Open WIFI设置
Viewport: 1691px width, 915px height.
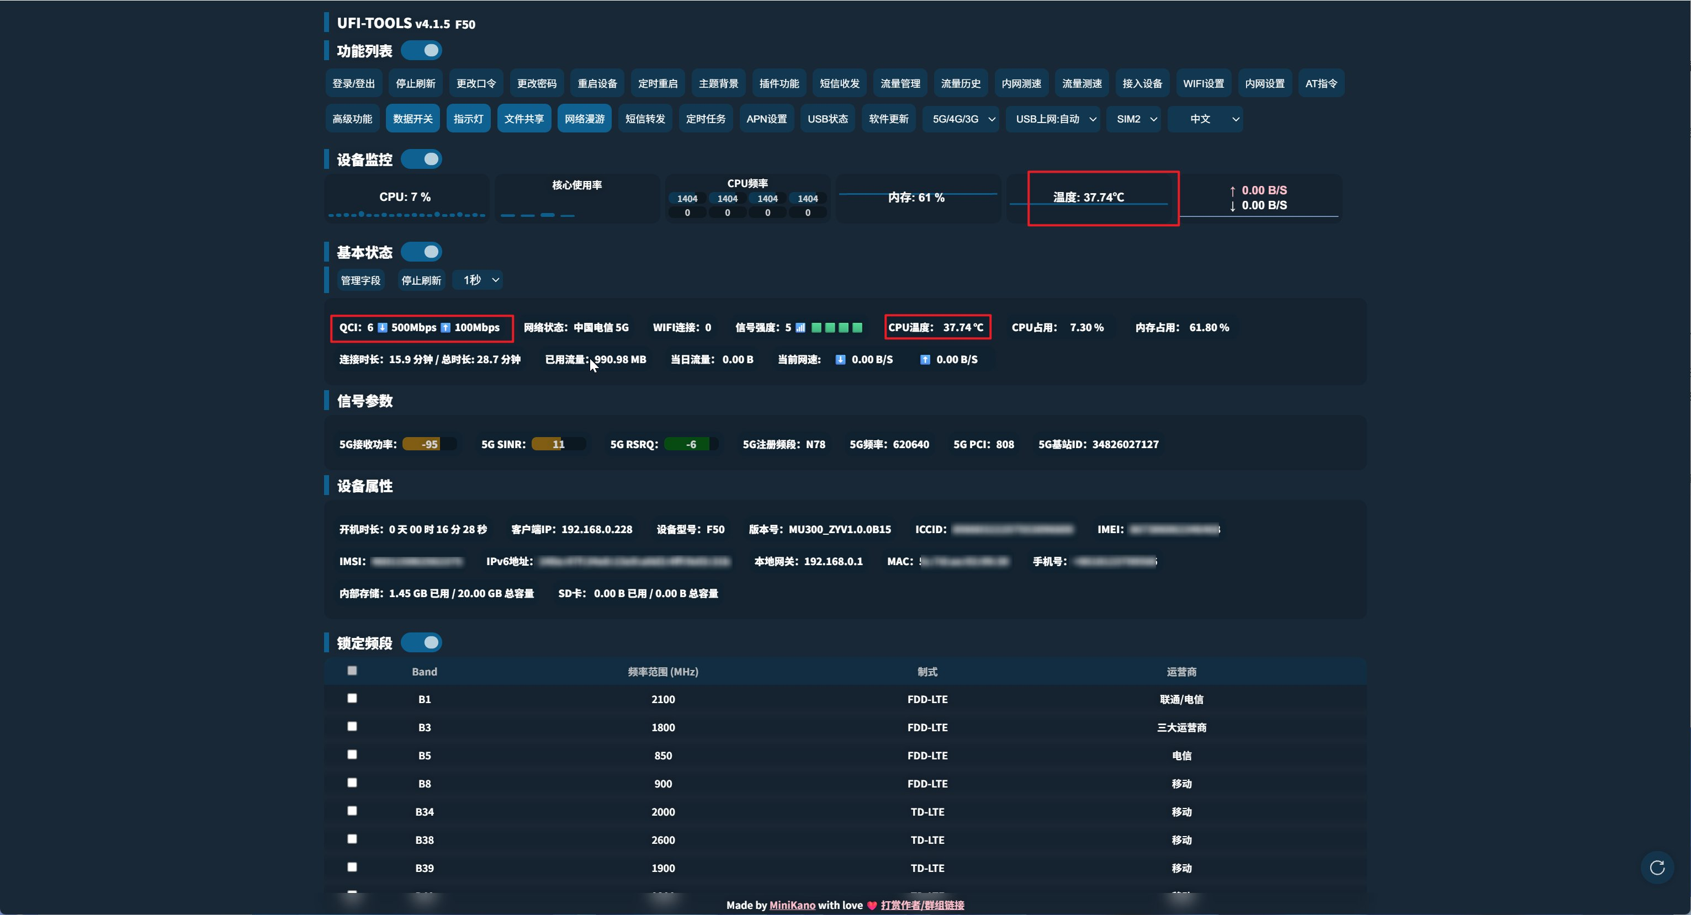click(x=1204, y=83)
